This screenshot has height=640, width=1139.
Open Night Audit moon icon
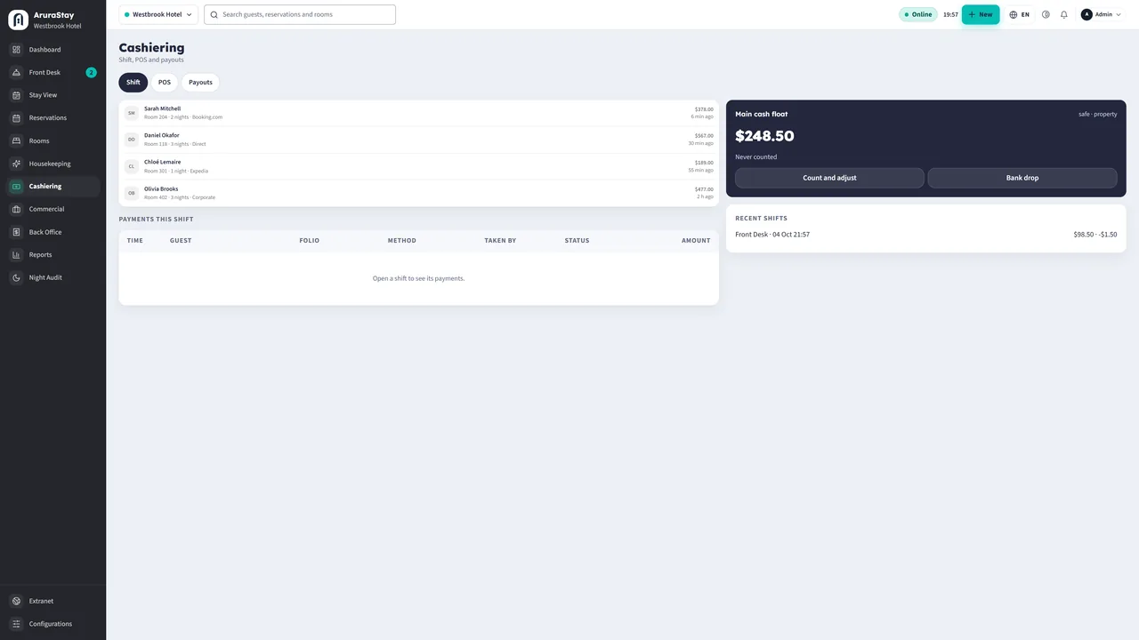16,277
